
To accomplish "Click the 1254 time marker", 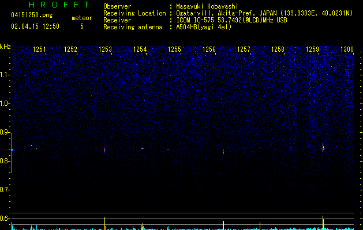I will pyautogui.click(x=140, y=49).
